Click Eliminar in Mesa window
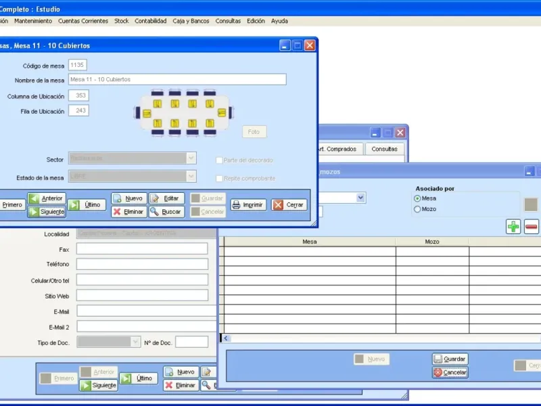 (x=129, y=212)
